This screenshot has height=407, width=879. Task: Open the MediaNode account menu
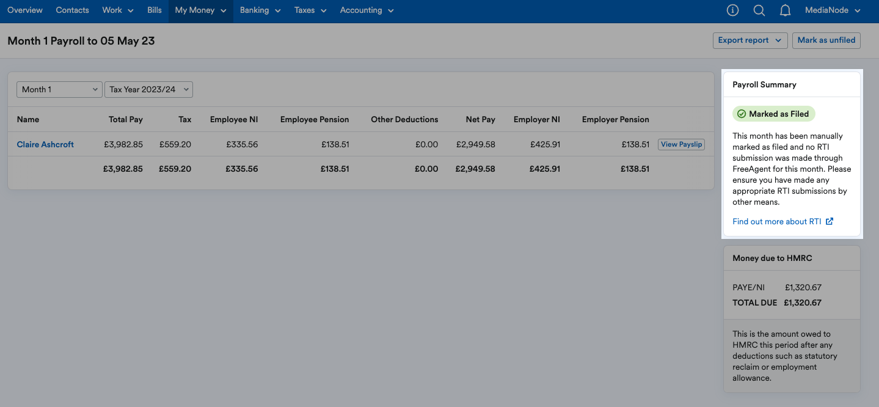coord(833,10)
